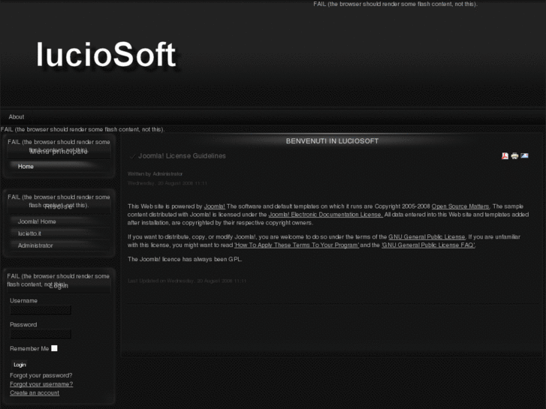546x409 pixels.
Task: Open the Administrator menu entry
Action: click(x=35, y=245)
